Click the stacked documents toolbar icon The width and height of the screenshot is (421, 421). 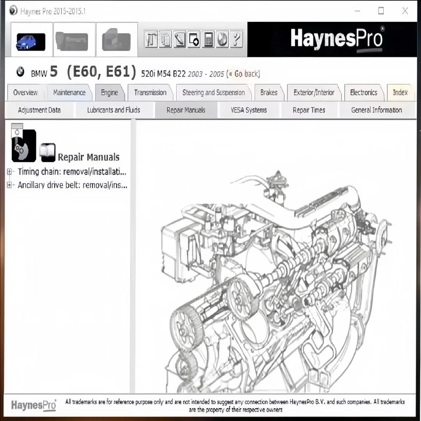(165, 39)
